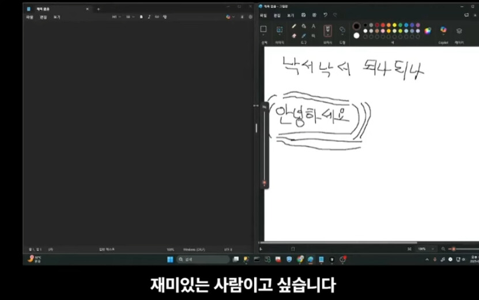This screenshot has height=300, width=479.
Task: Toggle Bold formatting in Notepad
Action: [x=141, y=17]
